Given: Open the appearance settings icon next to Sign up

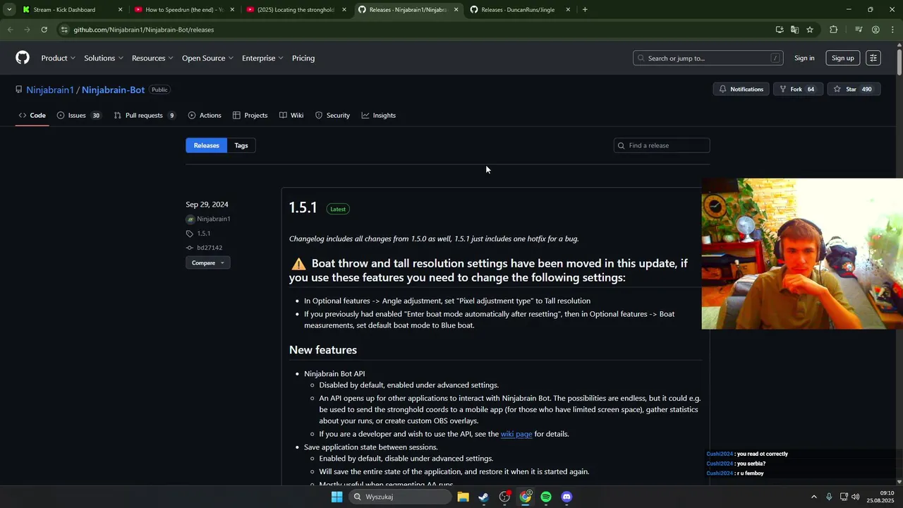Looking at the screenshot, I should 873,58.
